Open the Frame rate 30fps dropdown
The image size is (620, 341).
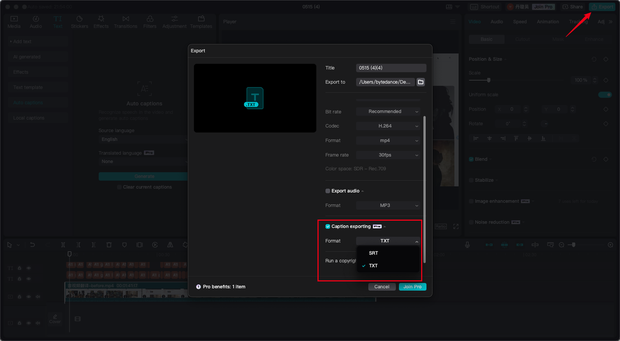click(x=388, y=155)
